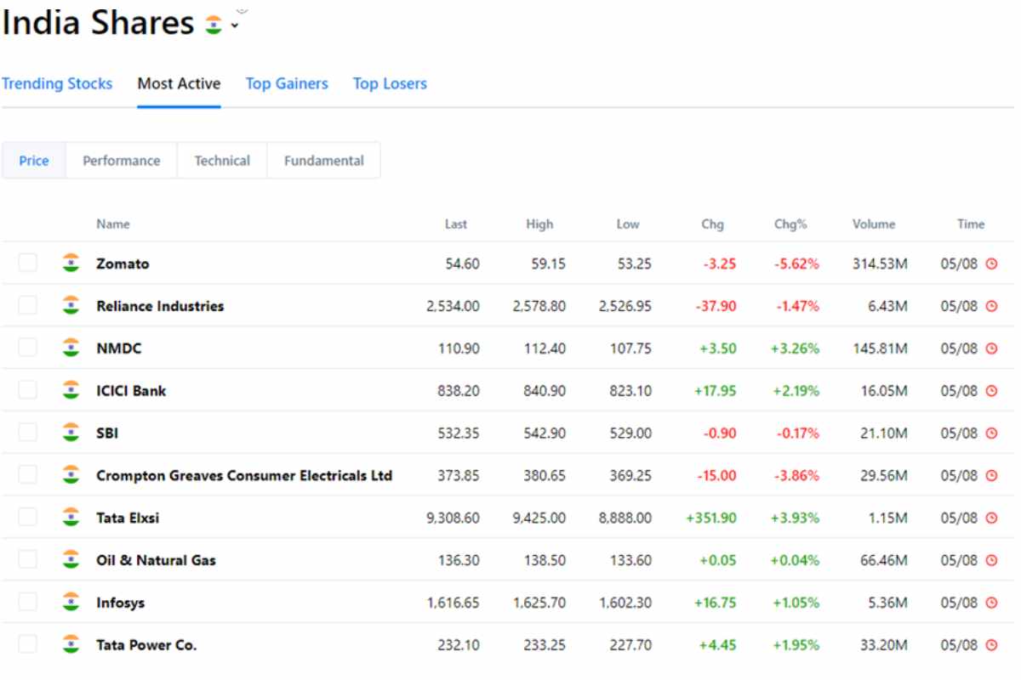Click the red clock icon in Tata Power Co. row
This screenshot has height=680, width=1021.
coord(991,645)
